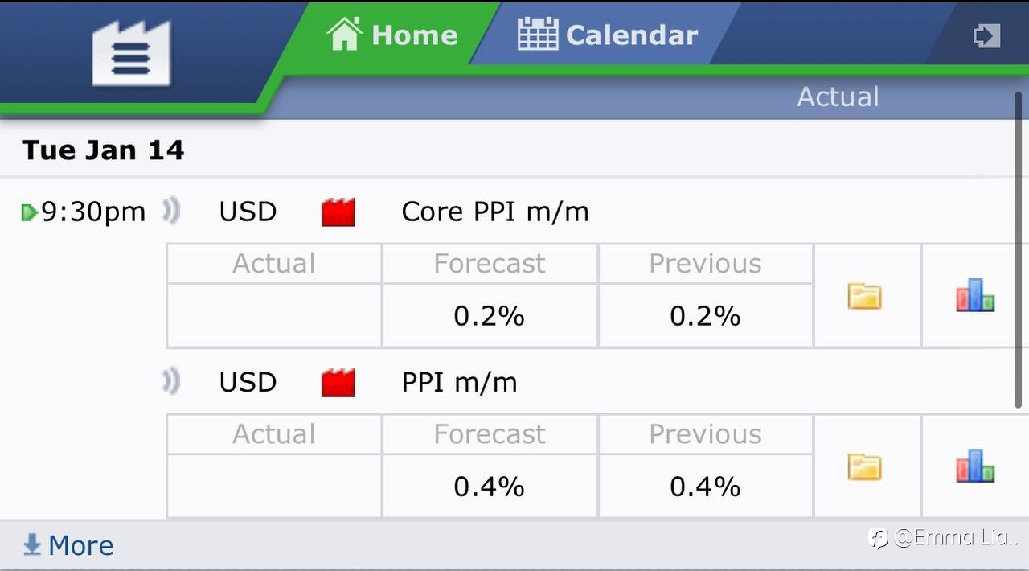The image size is (1029, 571).
Task: Click the Tue Jan 14 date header
Action: tap(103, 150)
